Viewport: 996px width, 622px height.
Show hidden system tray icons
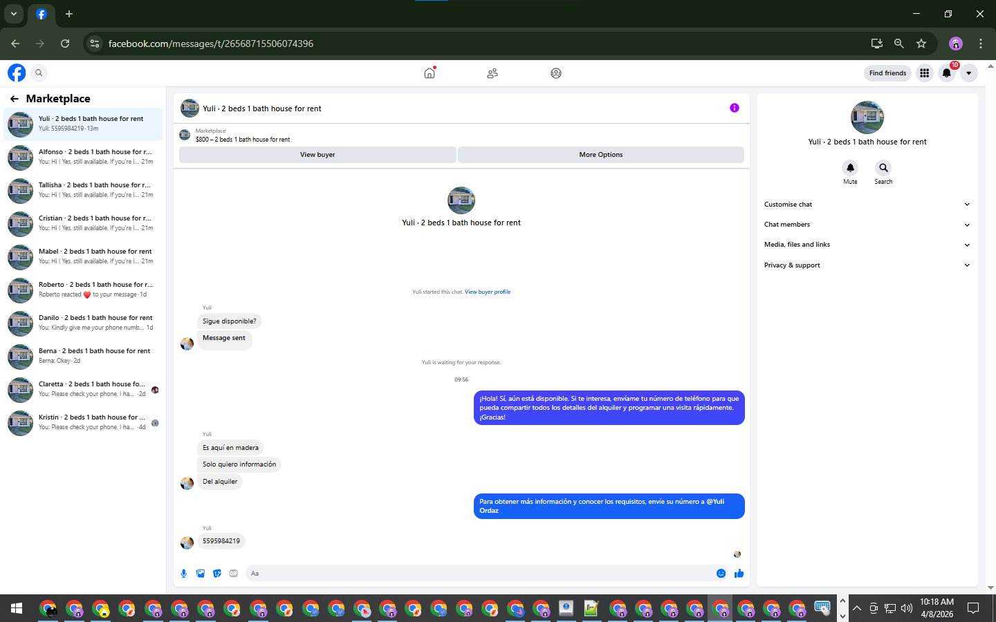(857, 608)
